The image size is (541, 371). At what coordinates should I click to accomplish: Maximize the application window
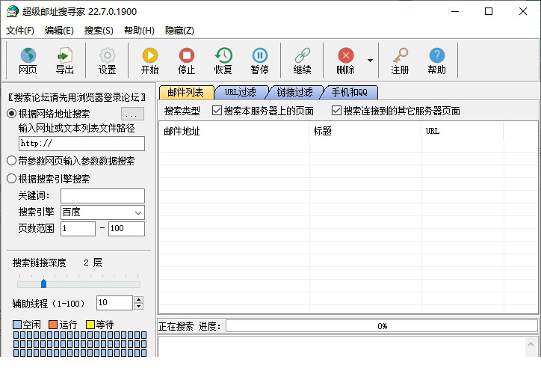pos(489,11)
